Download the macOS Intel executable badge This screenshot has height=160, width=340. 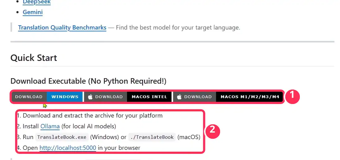point(128,97)
